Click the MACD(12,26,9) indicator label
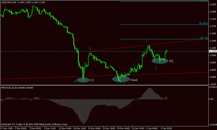Screen dimensions: 217x130 coord(17,88)
